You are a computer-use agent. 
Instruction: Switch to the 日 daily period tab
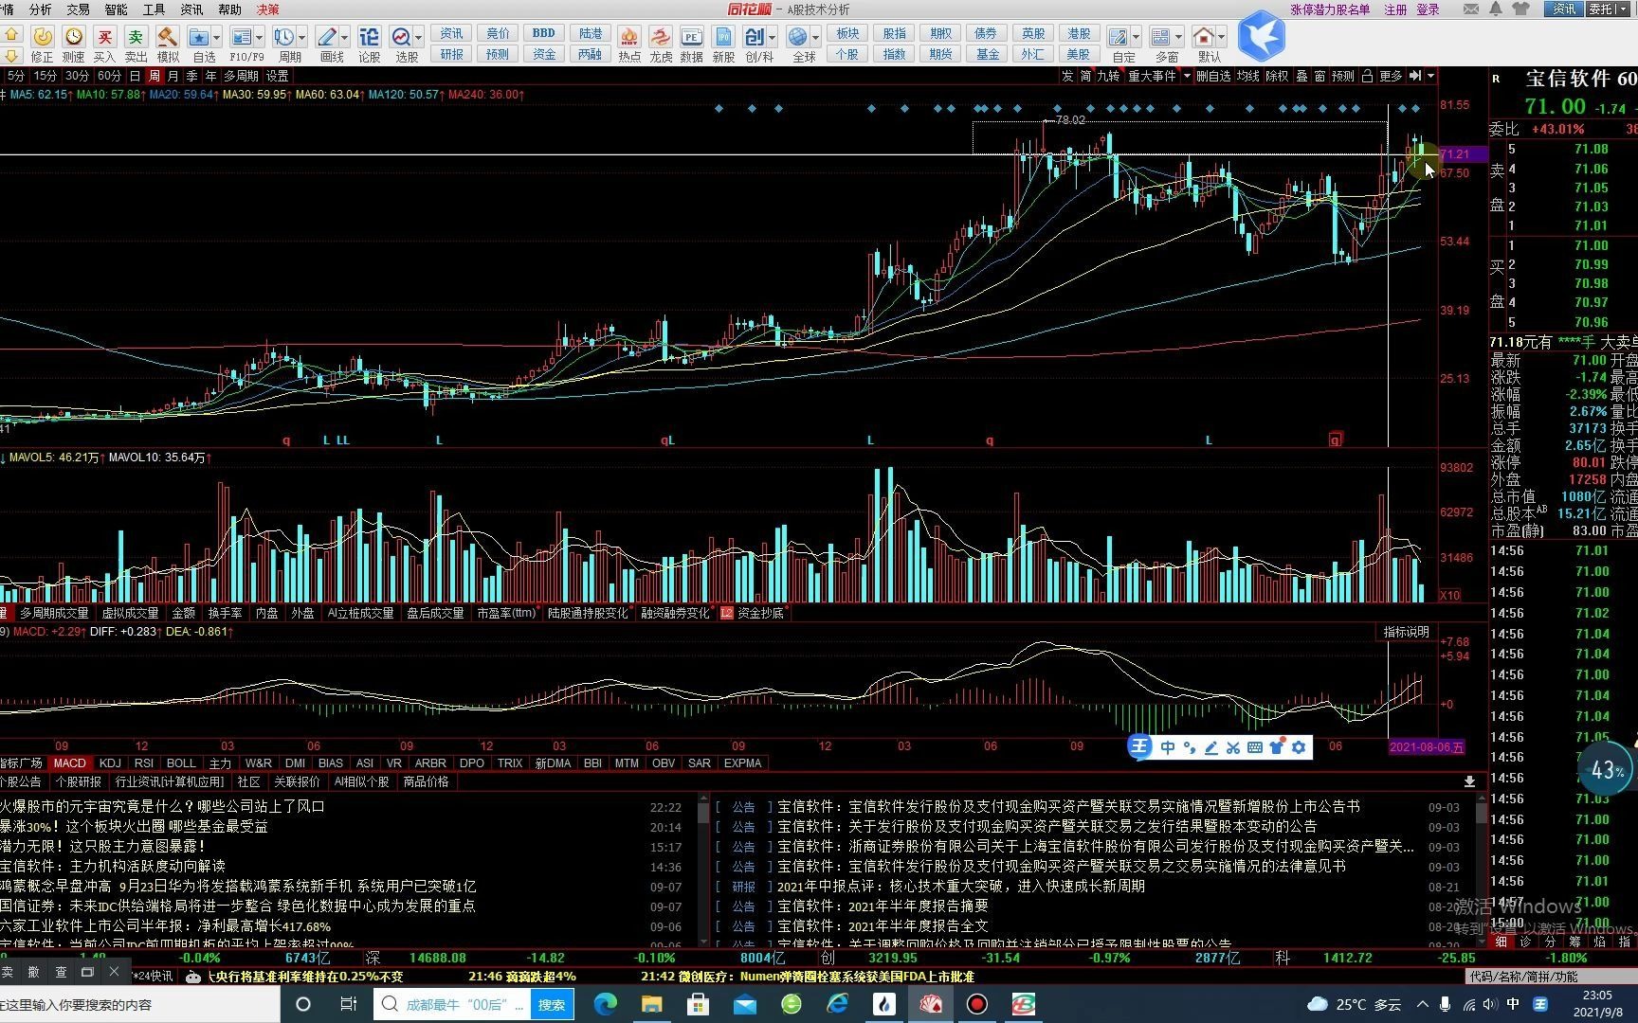tap(135, 76)
